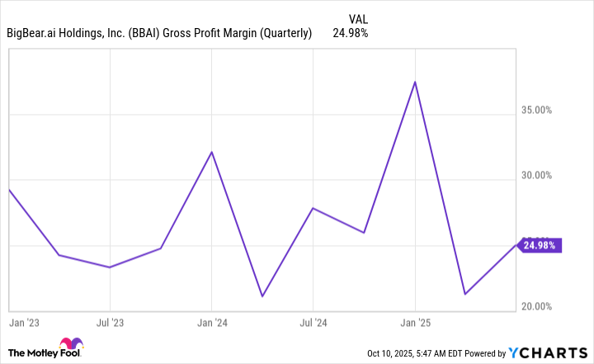Click the line's peak above Jul '24

point(312,208)
